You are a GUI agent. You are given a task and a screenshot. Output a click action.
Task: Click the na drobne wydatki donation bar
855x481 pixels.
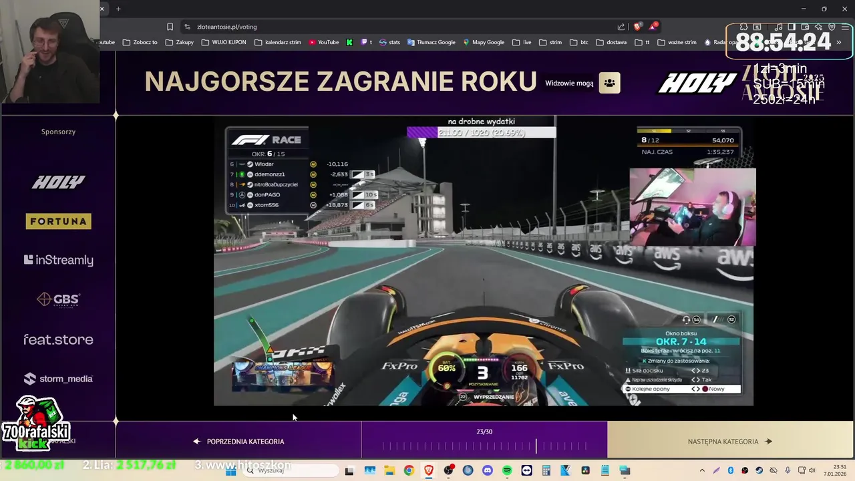click(x=481, y=132)
